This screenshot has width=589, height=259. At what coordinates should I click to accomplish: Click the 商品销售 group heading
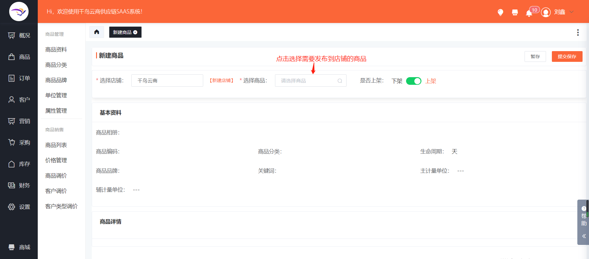point(55,130)
